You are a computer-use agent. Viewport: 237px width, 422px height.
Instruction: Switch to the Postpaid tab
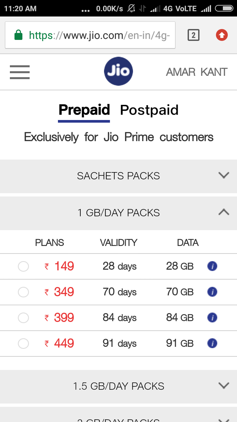(x=149, y=110)
